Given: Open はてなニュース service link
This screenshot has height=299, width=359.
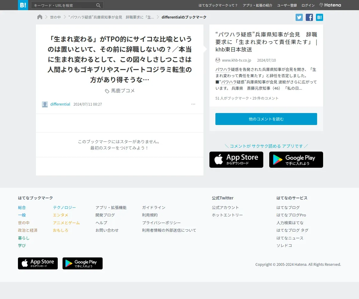Looking at the screenshot, I should 290,238.
